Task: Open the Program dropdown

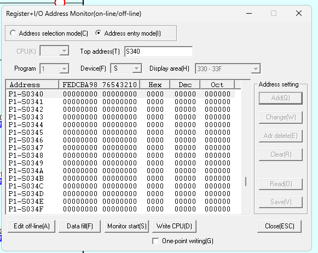Action: point(55,69)
